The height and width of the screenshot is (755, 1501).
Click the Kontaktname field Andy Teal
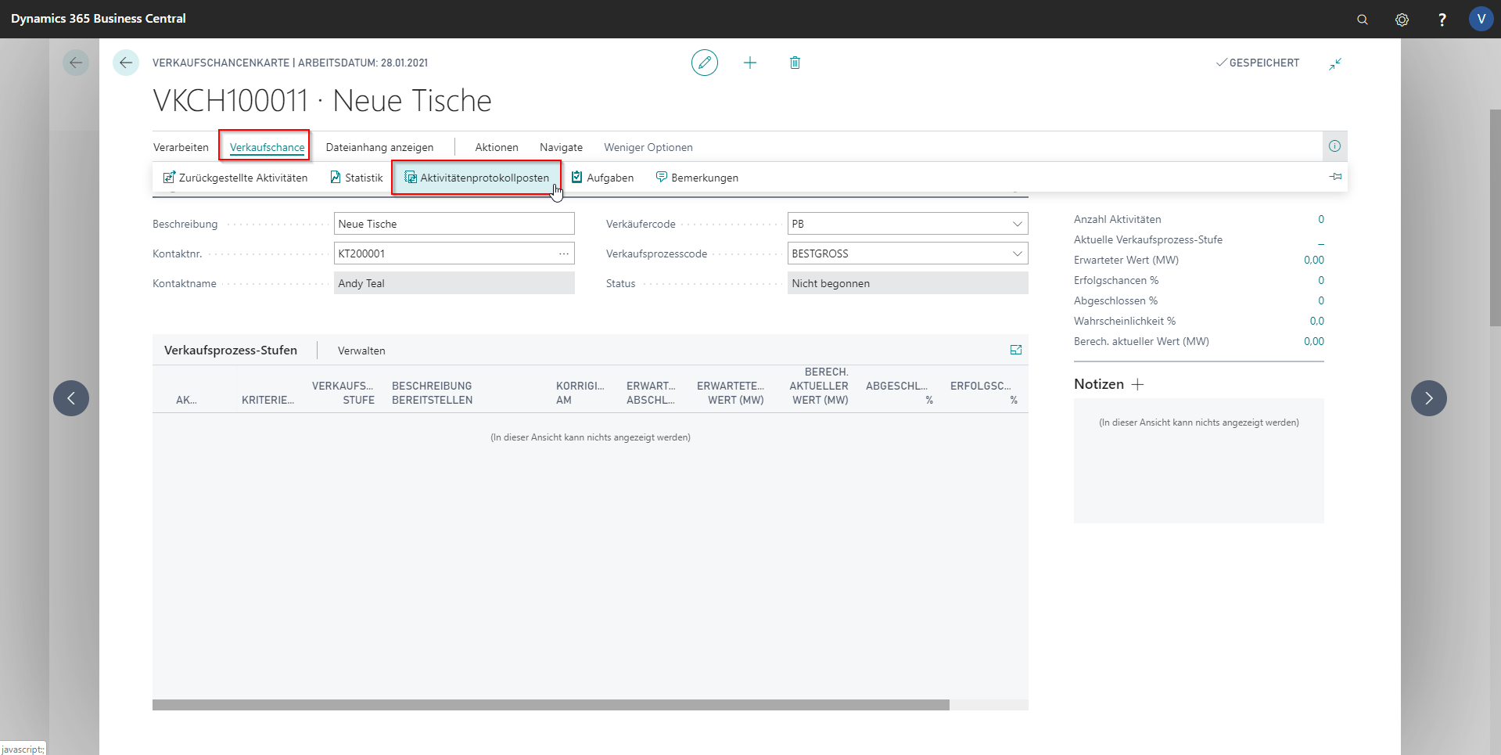[x=454, y=283]
